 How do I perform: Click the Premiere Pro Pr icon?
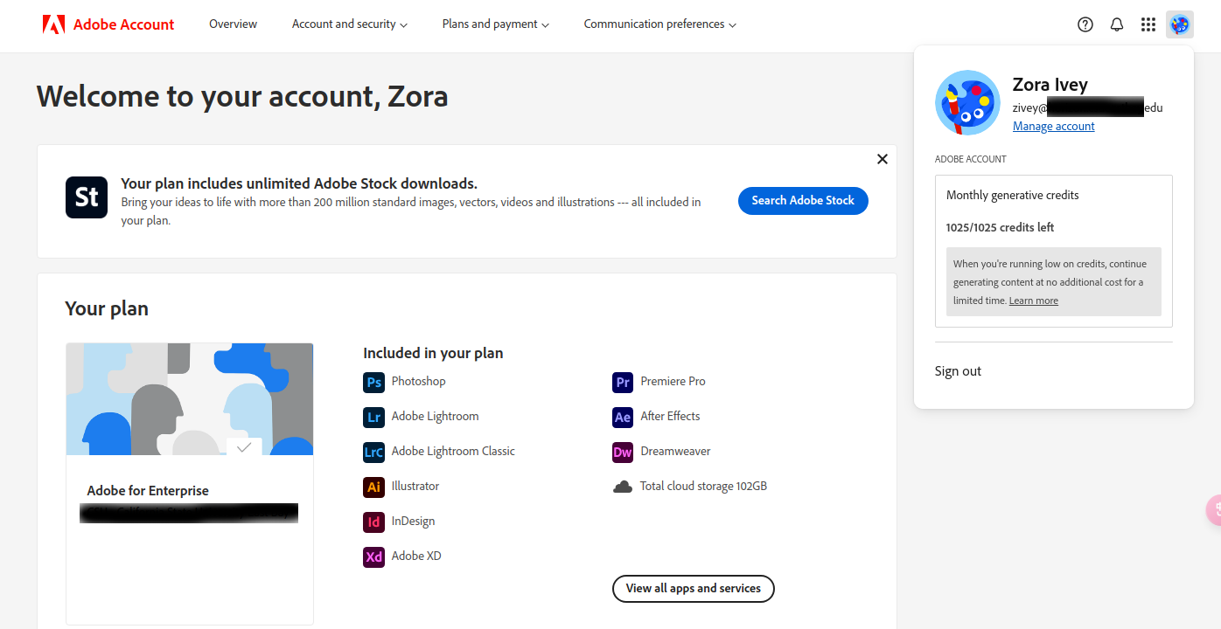623,382
